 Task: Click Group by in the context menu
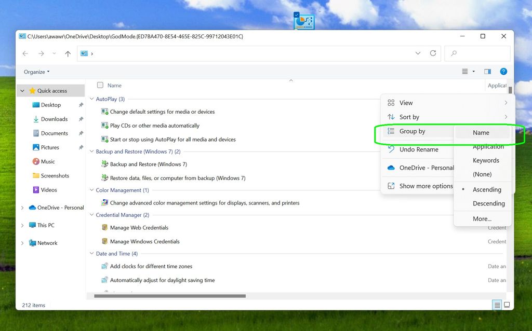point(410,131)
